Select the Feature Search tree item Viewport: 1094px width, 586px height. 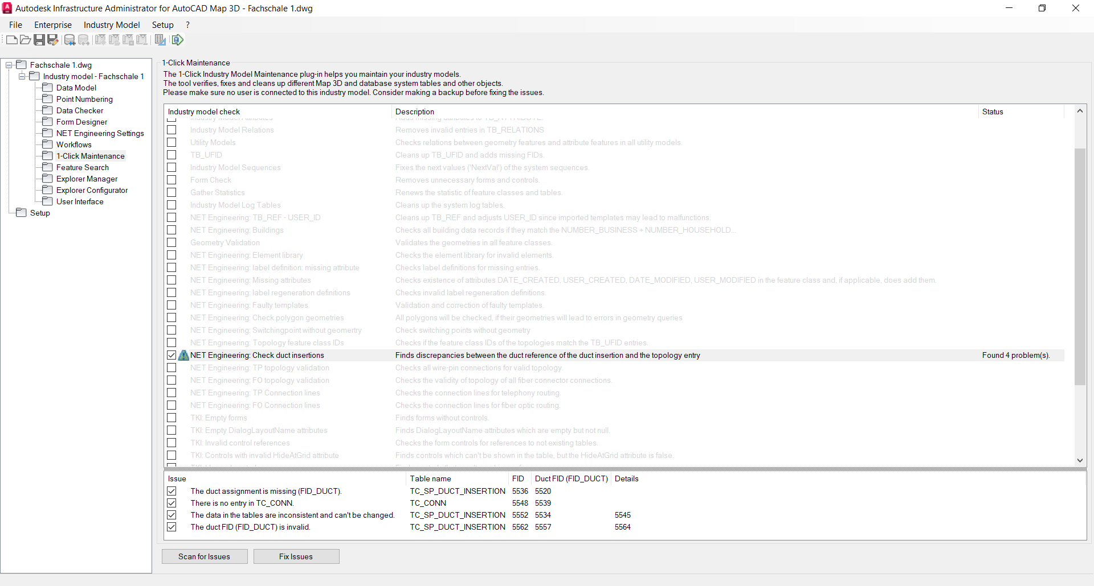click(83, 167)
